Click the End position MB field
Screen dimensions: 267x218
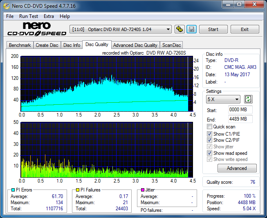tap(240, 119)
